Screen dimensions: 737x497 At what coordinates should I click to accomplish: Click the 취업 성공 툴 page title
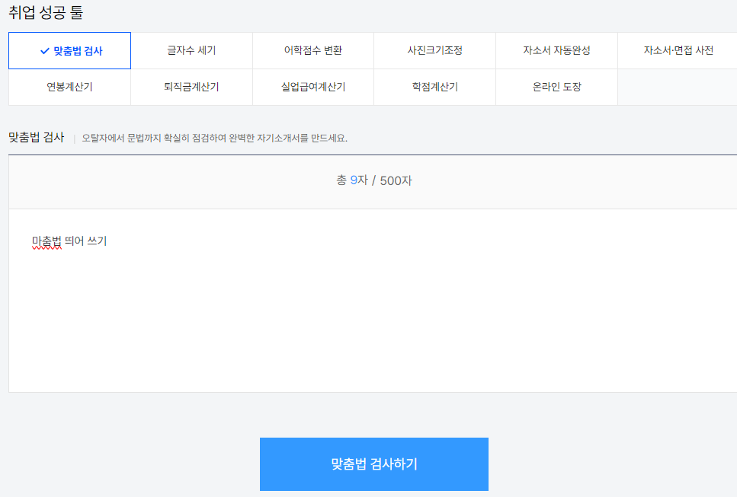point(47,12)
